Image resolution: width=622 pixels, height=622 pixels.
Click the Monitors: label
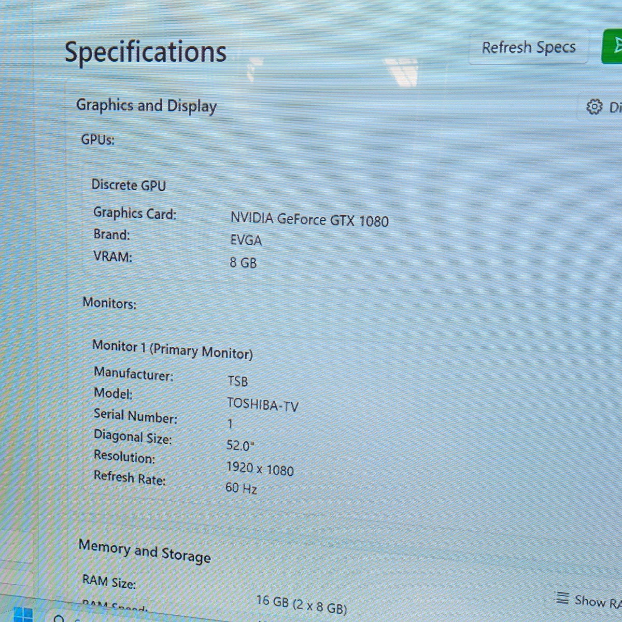pyautogui.click(x=109, y=303)
